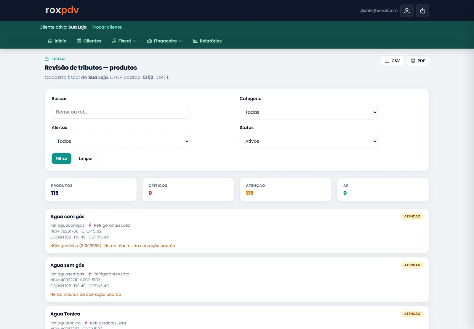Click the Relatórios chart icon
The width and height of the screenshot is (474, 329).
point(195,41)
